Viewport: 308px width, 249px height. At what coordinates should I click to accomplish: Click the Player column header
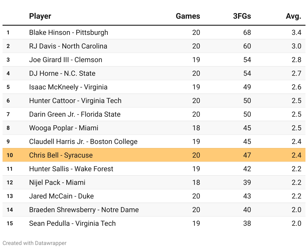40,16
